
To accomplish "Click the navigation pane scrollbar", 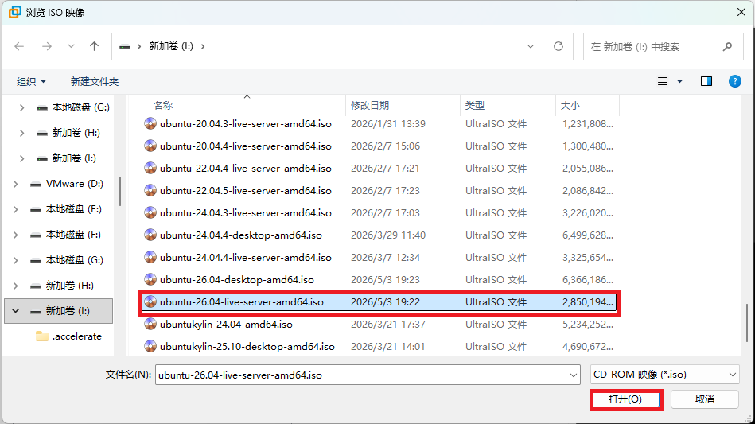I will pos(119,191).
